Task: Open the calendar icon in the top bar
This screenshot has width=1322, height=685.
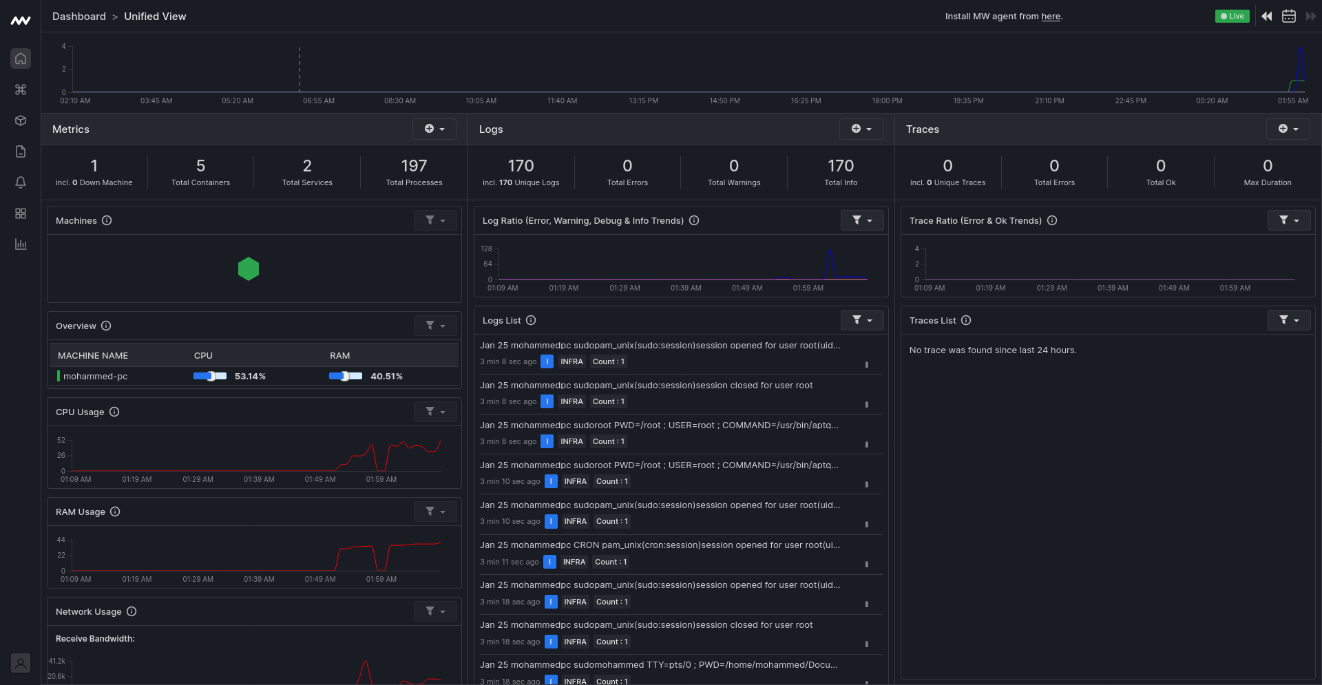Action: [1289, 16]
